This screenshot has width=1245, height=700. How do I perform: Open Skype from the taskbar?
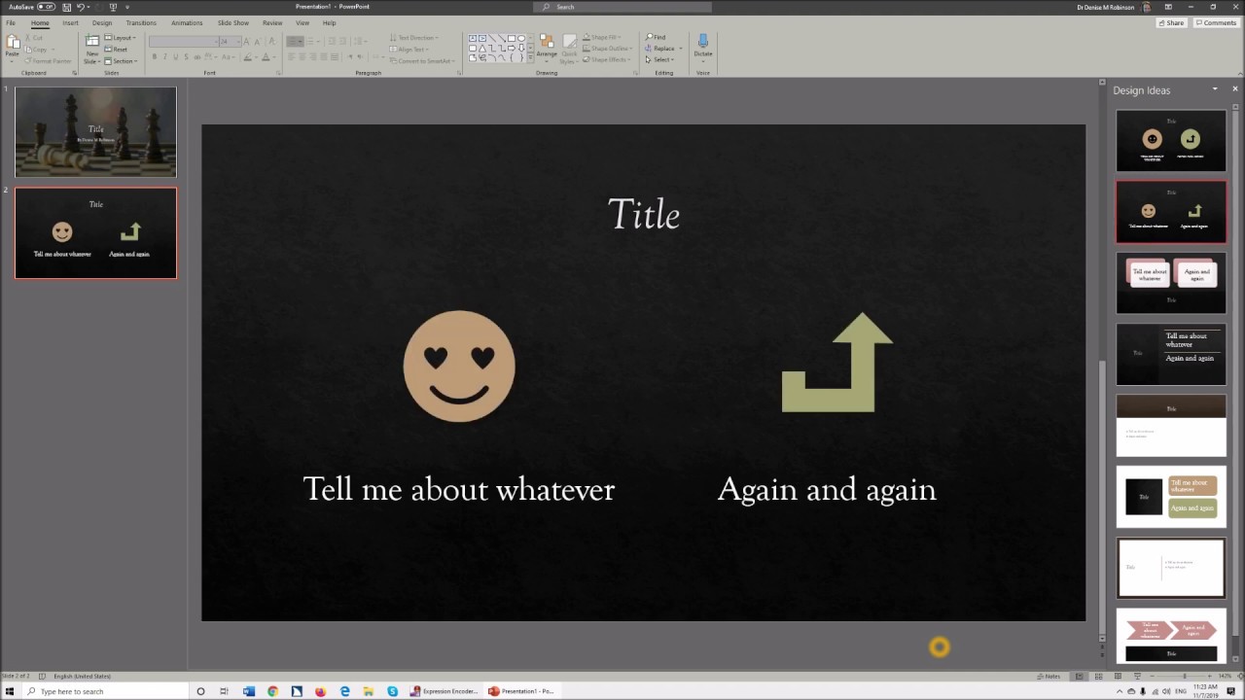click(x=393, y=691)
